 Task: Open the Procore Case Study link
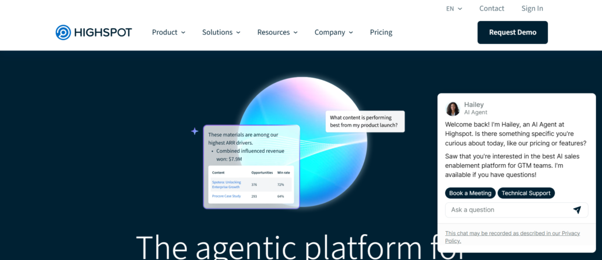point(226,196)
